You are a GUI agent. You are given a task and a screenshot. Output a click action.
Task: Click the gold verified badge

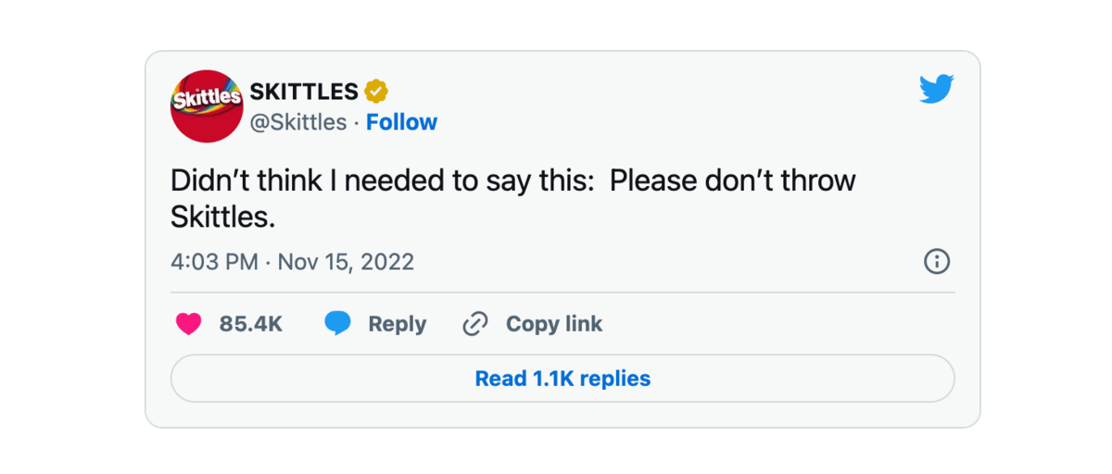pyautogui.click(x=376, y=92)
